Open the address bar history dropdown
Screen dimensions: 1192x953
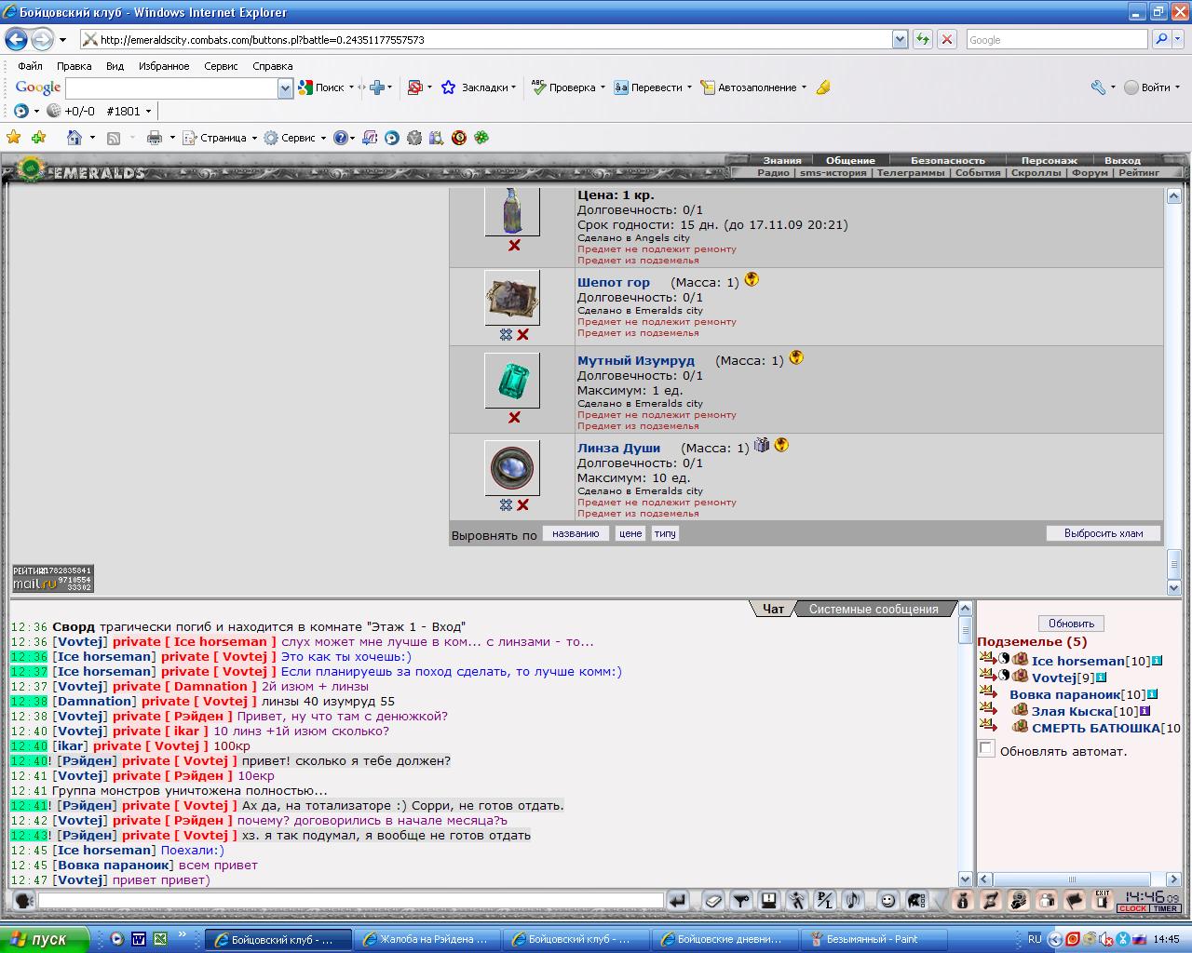click(900, 39)
